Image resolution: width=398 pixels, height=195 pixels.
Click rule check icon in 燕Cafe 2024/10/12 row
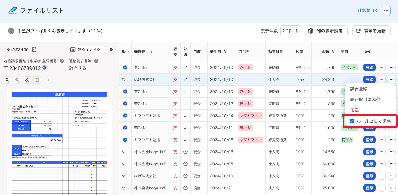click(x=125, y=104)
